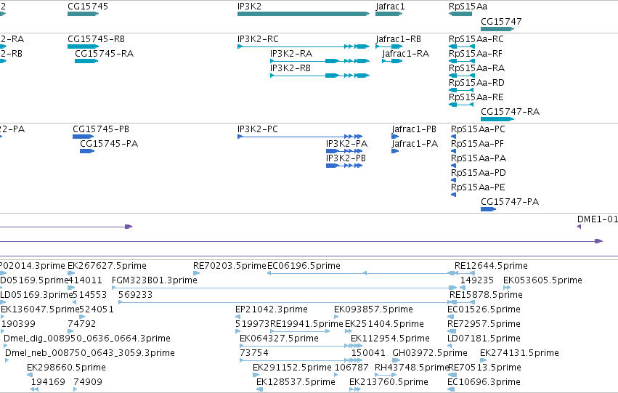Click the EC06196.5prime EST label

(x=304, y=266)
